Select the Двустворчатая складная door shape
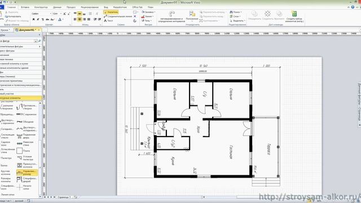Viewport: 361px width, 203px height. point(27,129)
